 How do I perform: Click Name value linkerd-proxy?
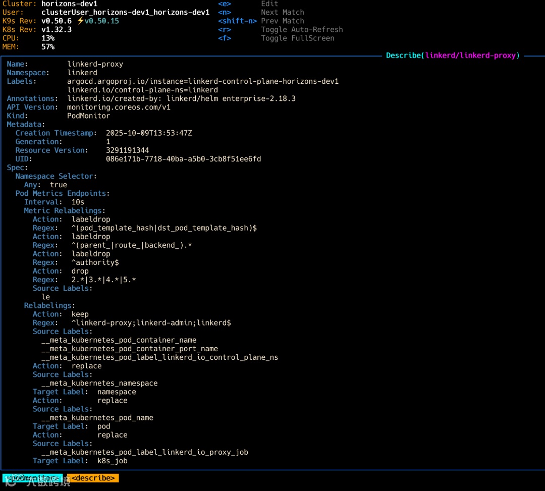tap(95, 64)
